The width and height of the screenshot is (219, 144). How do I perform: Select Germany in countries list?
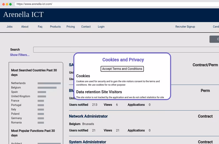tap(16, 118)
